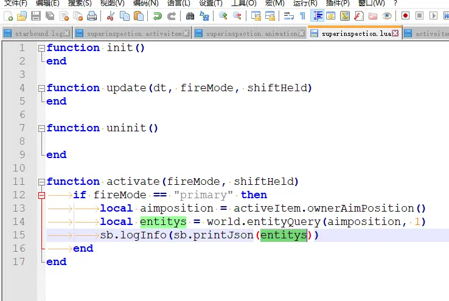
Task: Collapse the uninit function fold marker
Action: (41, 128)
